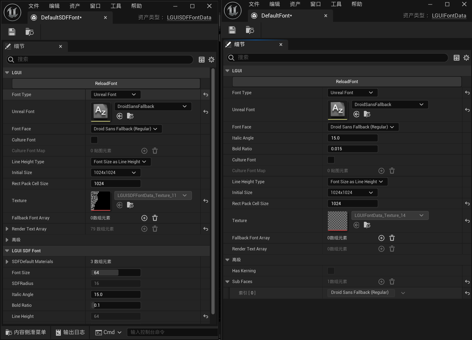Click the save icon in DefaultSDFFont window
This screenshot has width=472, height=340.
[x=12, y=32]
